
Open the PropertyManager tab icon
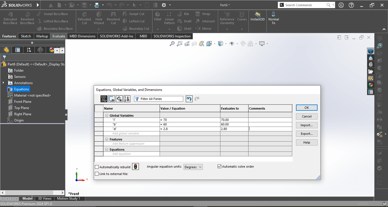pos(18,50)
